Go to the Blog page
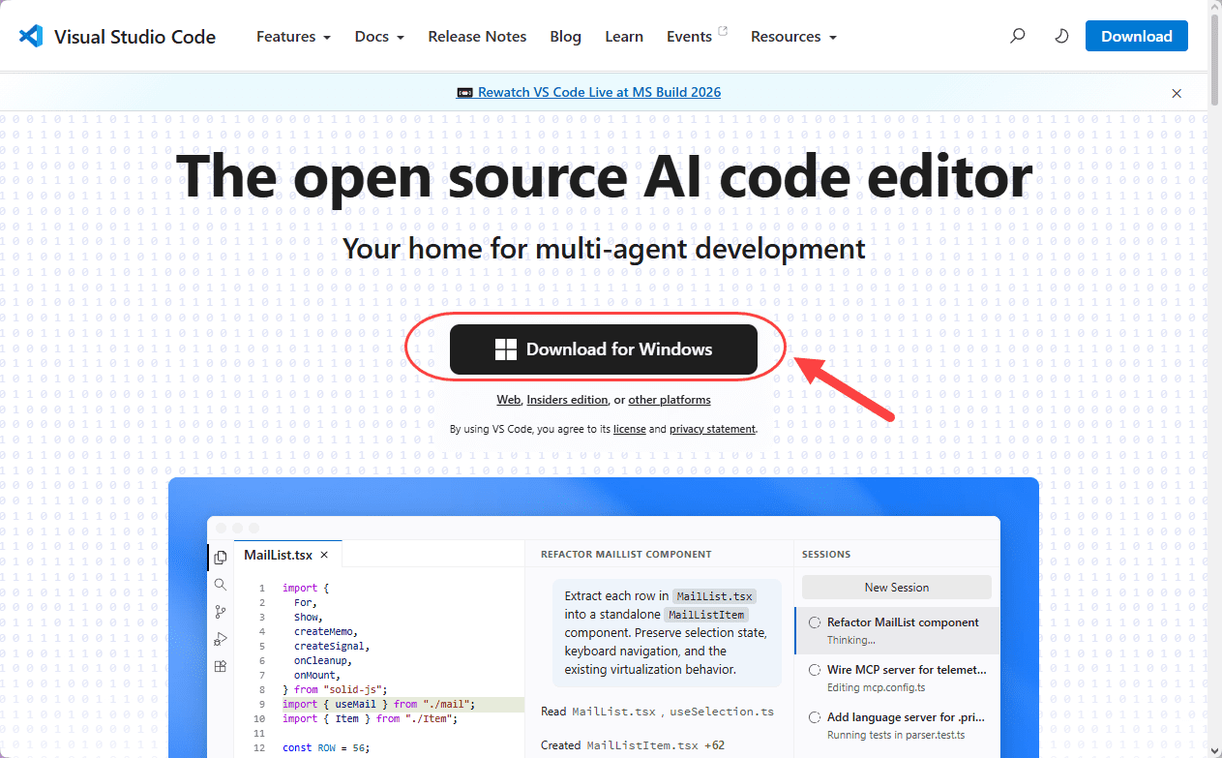 click(x=565, y=37)
